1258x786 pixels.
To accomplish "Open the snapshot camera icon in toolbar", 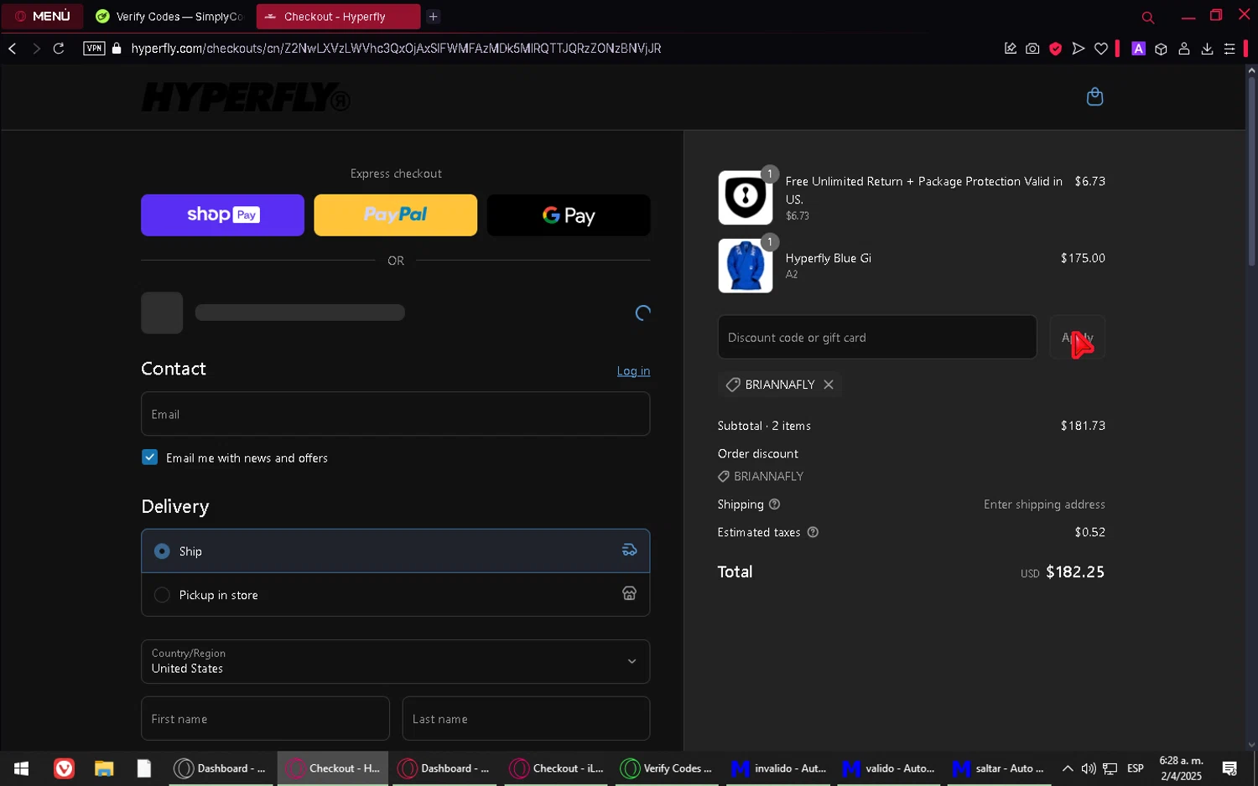I will coord(1032,49).
